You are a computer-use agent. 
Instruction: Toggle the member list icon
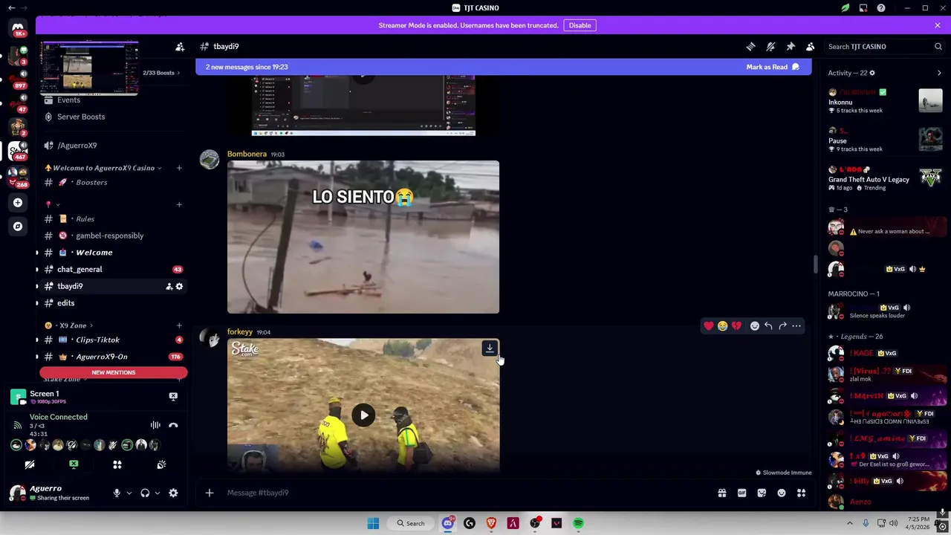[x=811, y=47]
